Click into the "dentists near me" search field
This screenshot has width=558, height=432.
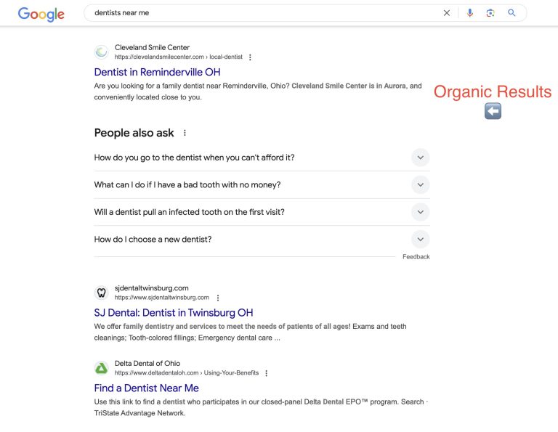(254, 13)
